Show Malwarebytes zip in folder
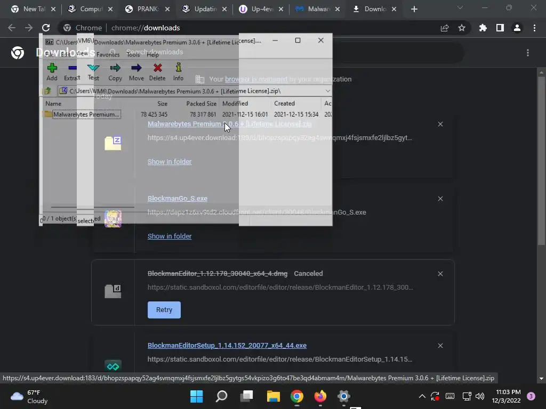The image size is (546, 409). (x=170, y=162)
